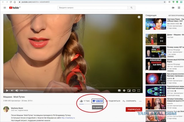Open the YouTube apps grid icon

[179, 8]
